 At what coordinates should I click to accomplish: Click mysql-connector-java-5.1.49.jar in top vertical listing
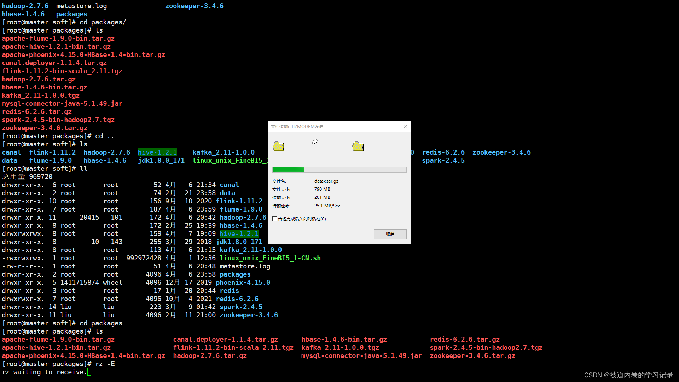[62, 104]
